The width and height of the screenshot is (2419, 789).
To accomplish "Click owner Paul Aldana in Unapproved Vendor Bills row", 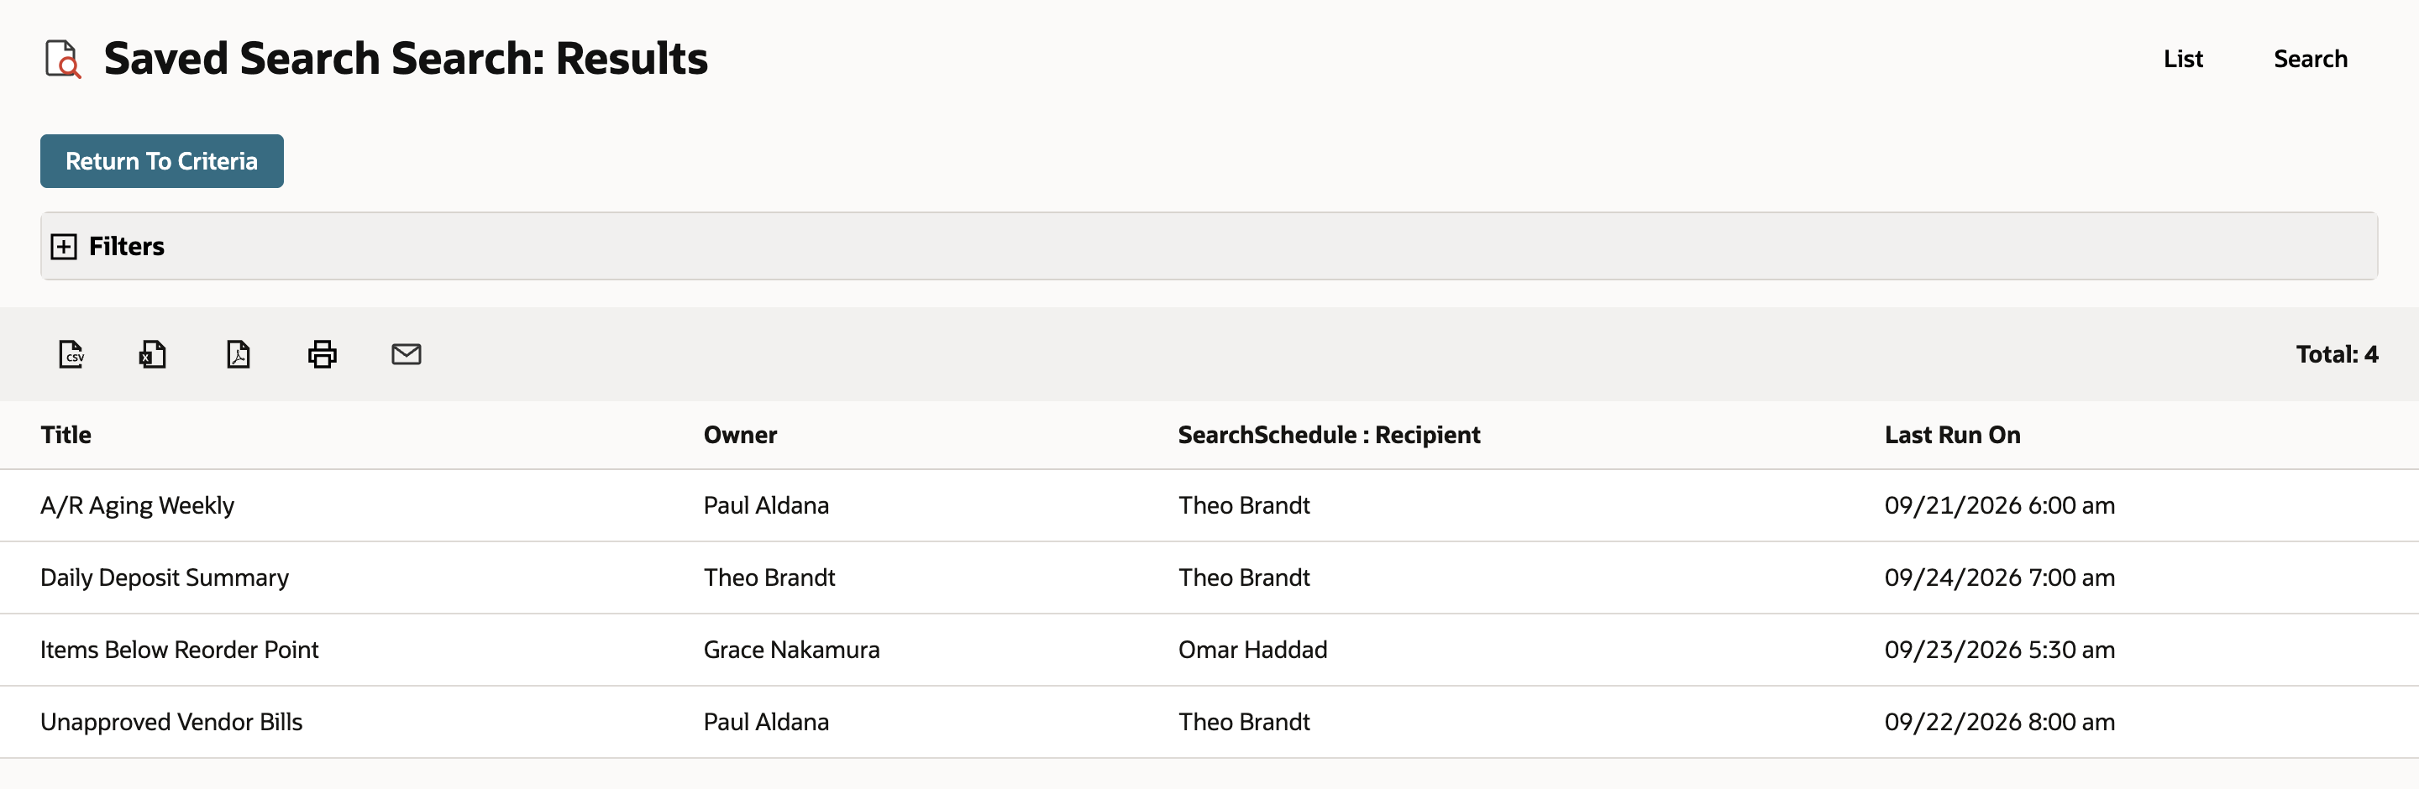I will point(766,722).
